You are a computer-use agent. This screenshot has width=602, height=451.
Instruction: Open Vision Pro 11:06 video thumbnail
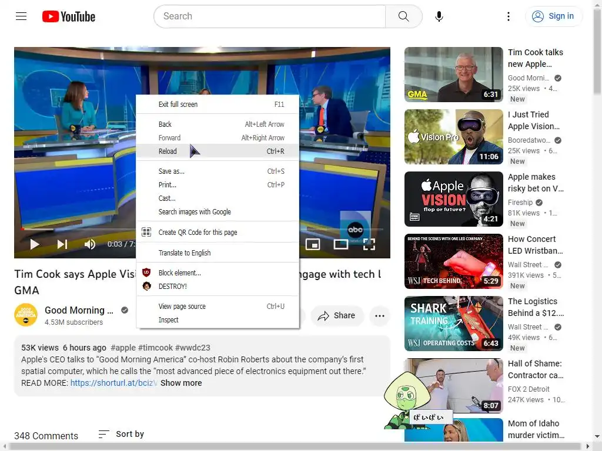pos(453,136)
